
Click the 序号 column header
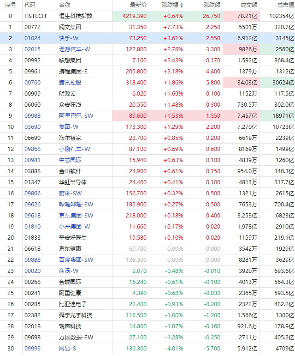click(x=11, y=5)
